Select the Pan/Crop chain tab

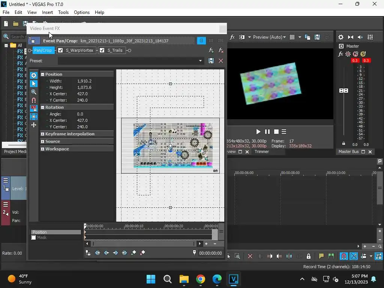pos(43,50)
